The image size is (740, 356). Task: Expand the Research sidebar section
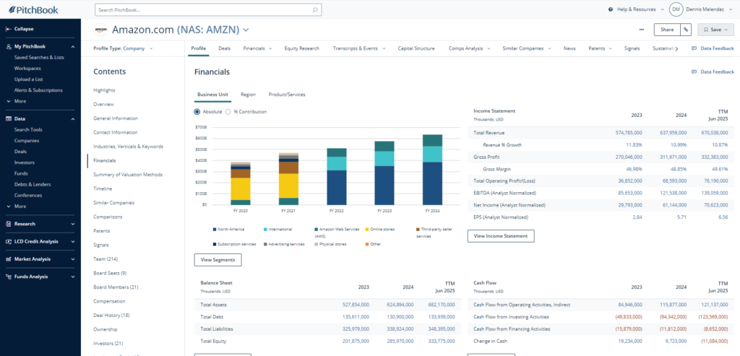click(72, 224)
